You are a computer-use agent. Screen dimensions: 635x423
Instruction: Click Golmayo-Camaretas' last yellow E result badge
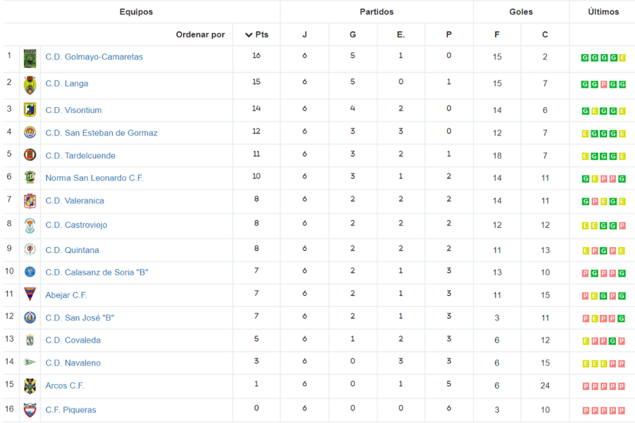622,58
